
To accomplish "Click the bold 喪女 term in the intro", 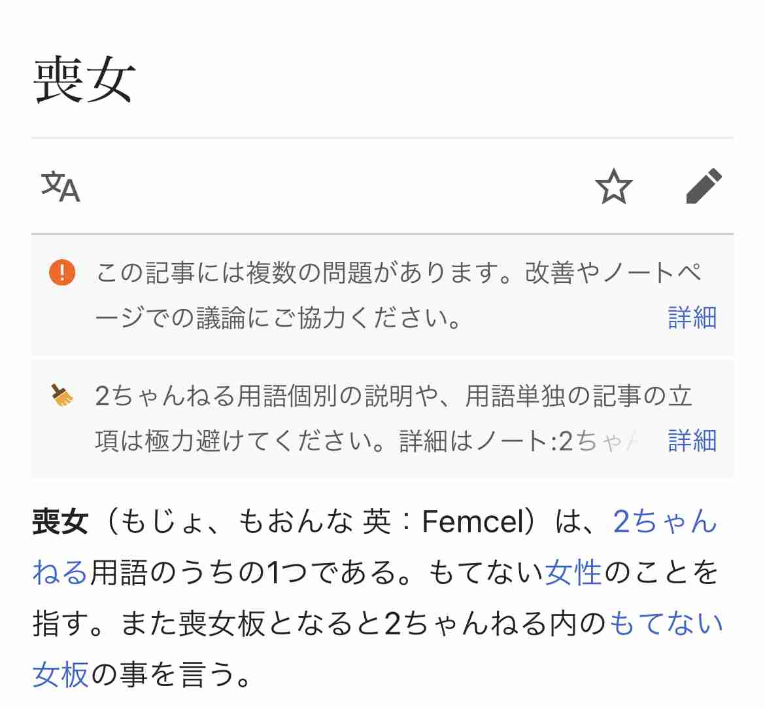I will (61, 521).
